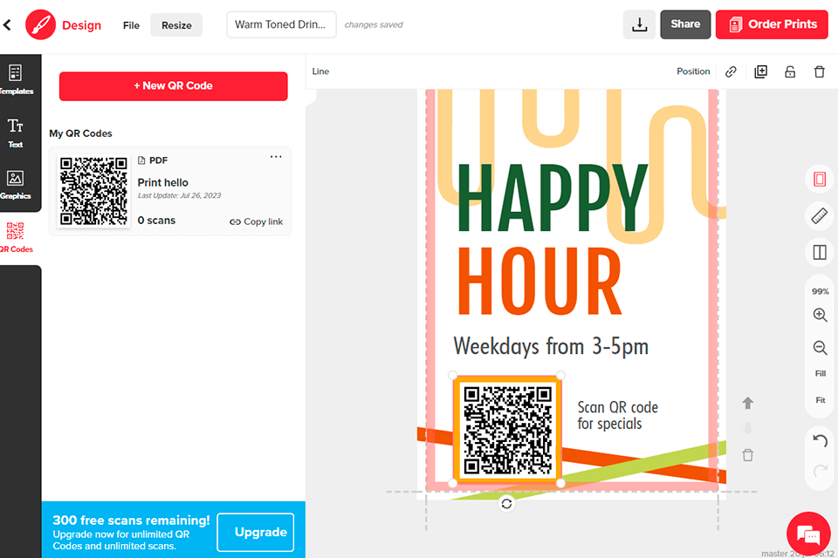Delete element using the top toolbar trash
838x558 pixels.
coord(820,71)
